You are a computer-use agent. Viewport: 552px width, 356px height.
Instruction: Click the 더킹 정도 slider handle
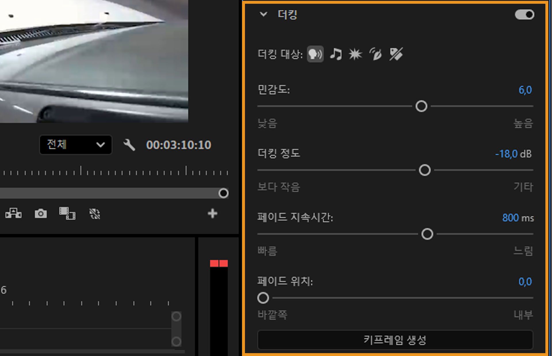(425, 170)
